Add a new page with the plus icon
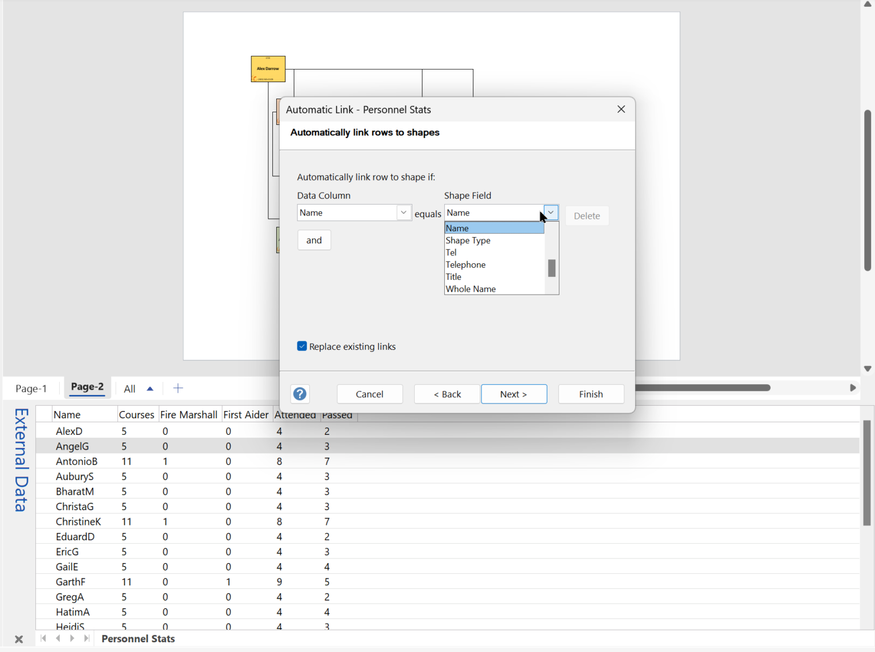Screen dimensions: 875x652 pyautogui.click(x=178, y=388)
